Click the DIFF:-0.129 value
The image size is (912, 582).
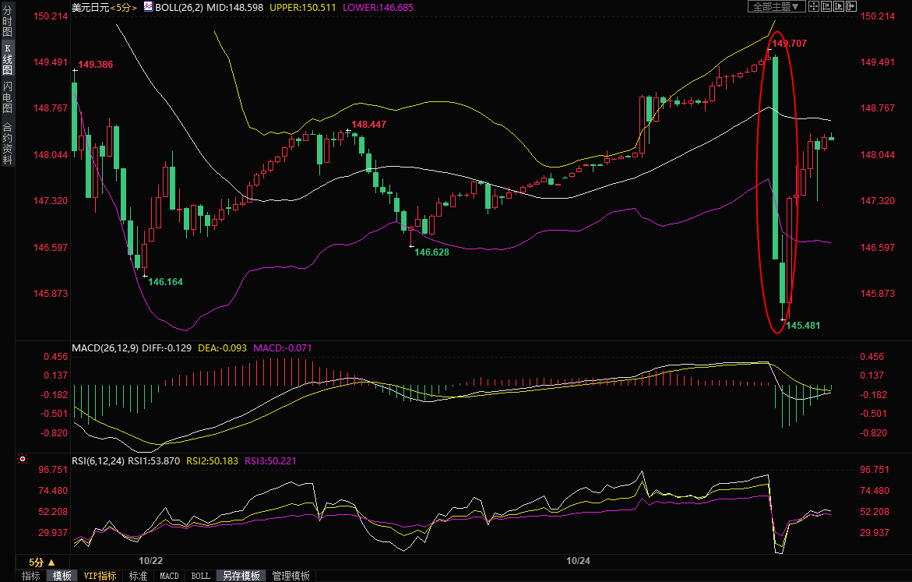pyautogui.click(x=167, y=348)
